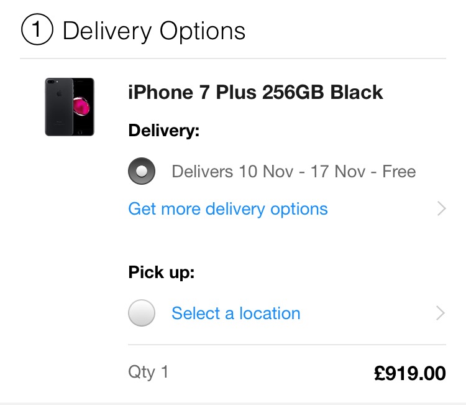Click the rear camera on the iPhone image
Image resolution: width=466 pixels, height=405 pixels.
(51, 81)
